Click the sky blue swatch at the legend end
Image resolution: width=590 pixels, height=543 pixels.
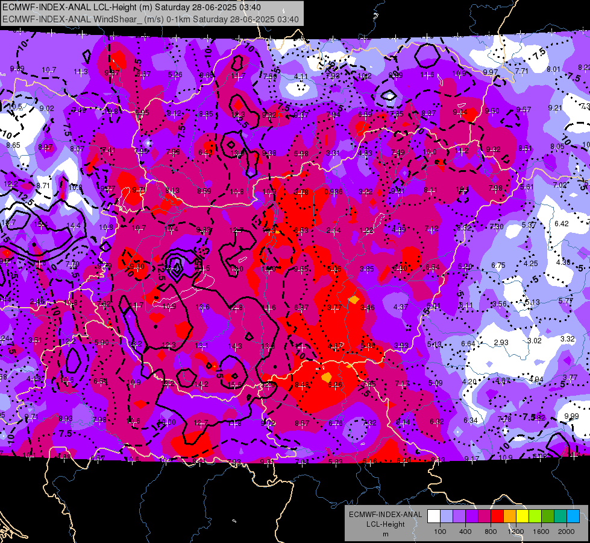tap(573, 516)
